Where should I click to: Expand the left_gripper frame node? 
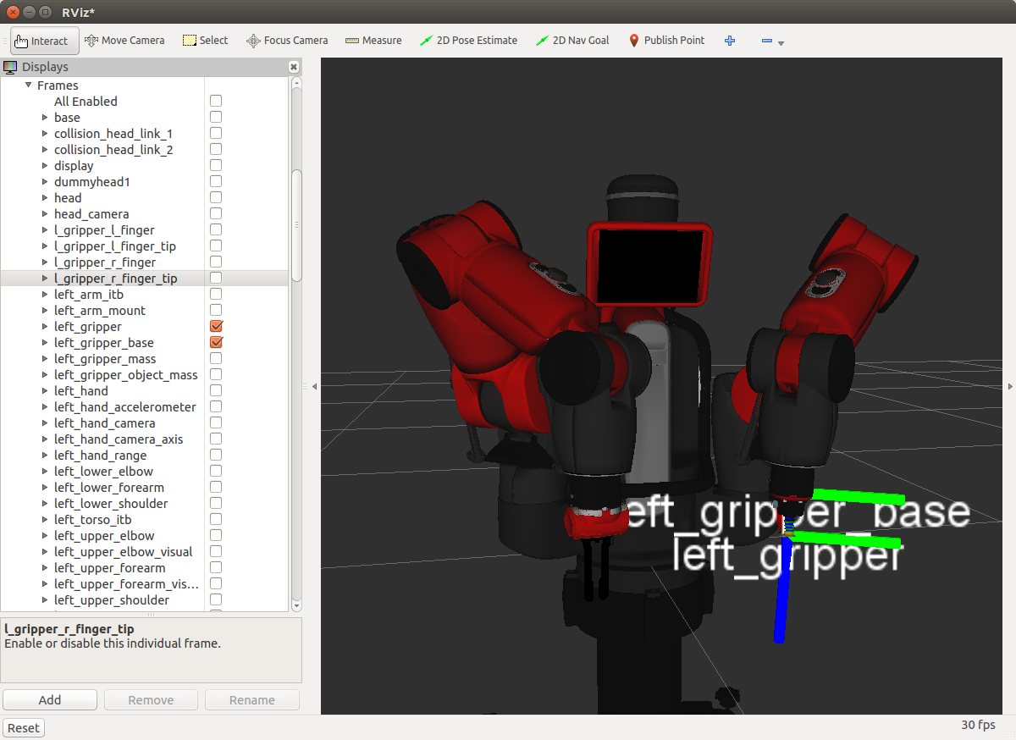(x=45, y=326)
